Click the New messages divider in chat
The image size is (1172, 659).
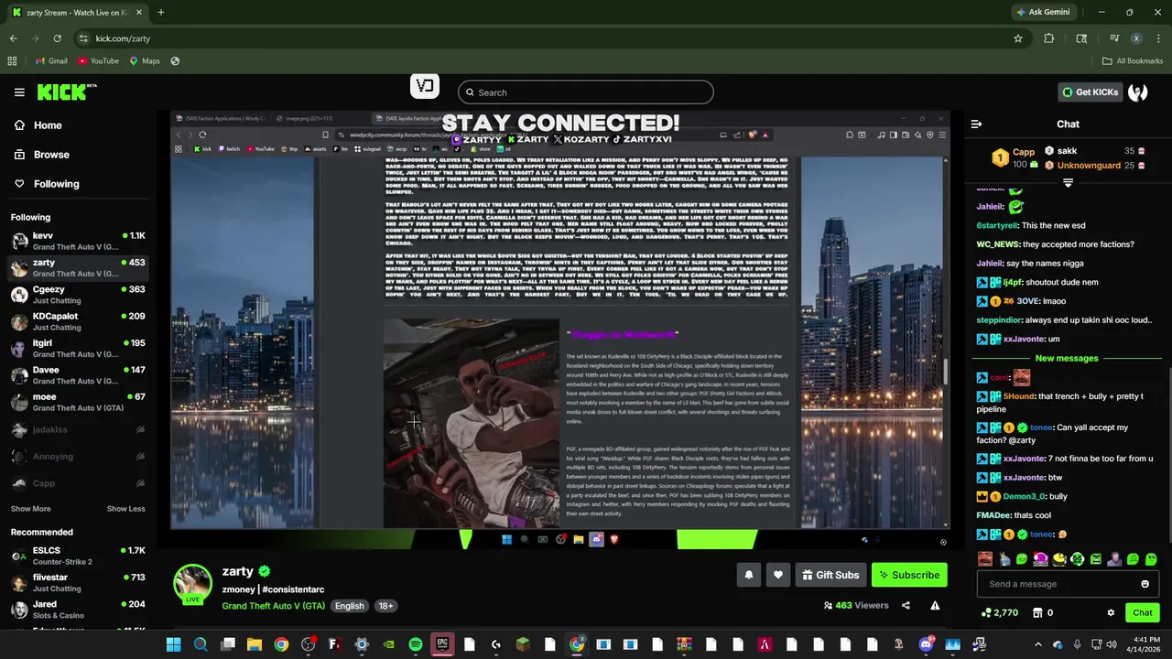1067,358
